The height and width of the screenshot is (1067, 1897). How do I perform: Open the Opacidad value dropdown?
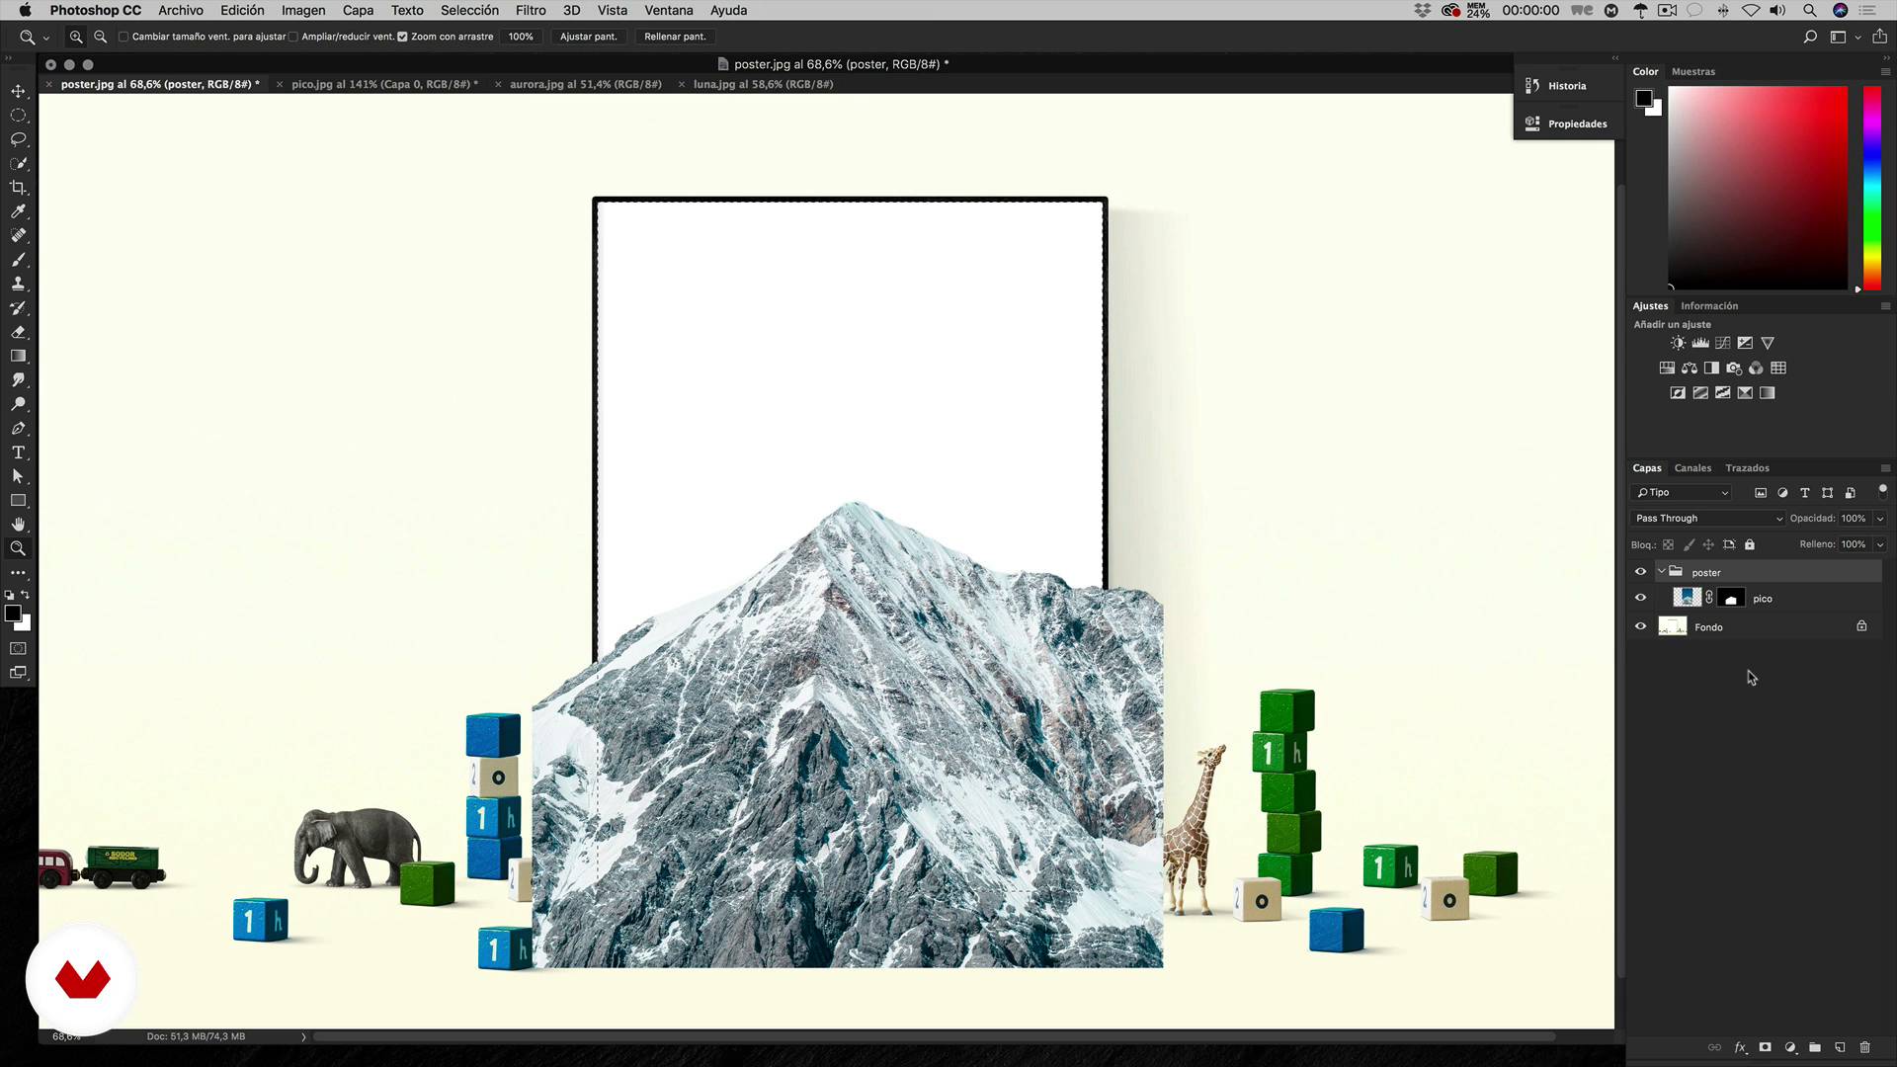click(1880, 519)
